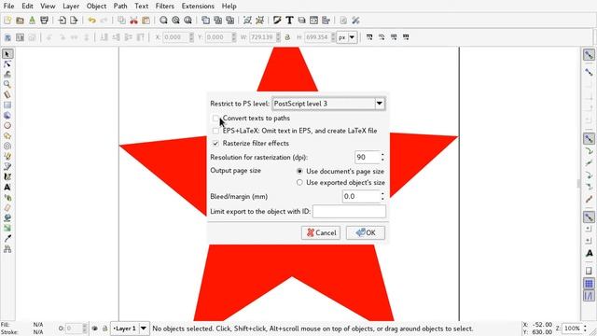Click the rasterization resolution field showing 90
The width and height of the screenshot is (597, 336).
click(367, 157)
